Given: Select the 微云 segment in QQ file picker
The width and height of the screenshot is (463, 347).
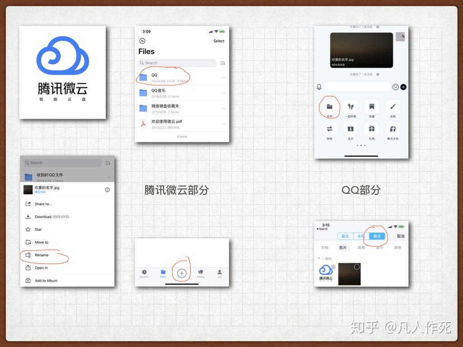Looking at the screenshot, I should point(377,236).
